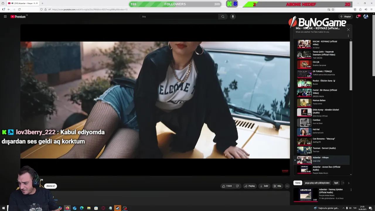
Task: Select 'Yavuz Çetin - Yaşamak İstemem' playlist entry
Action: [322, 55]
